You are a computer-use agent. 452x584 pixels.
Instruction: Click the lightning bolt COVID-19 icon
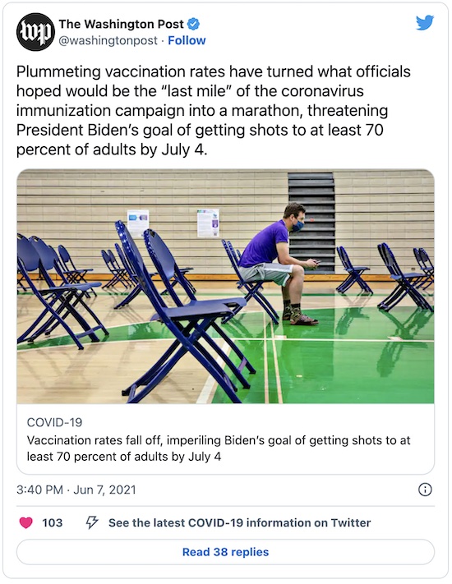pyautogui.click(x=92, y=522)
